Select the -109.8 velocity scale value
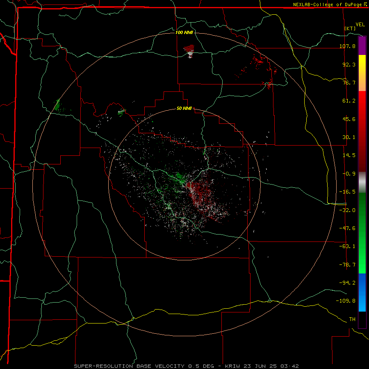The image size is (369, 369). point(346,301)
